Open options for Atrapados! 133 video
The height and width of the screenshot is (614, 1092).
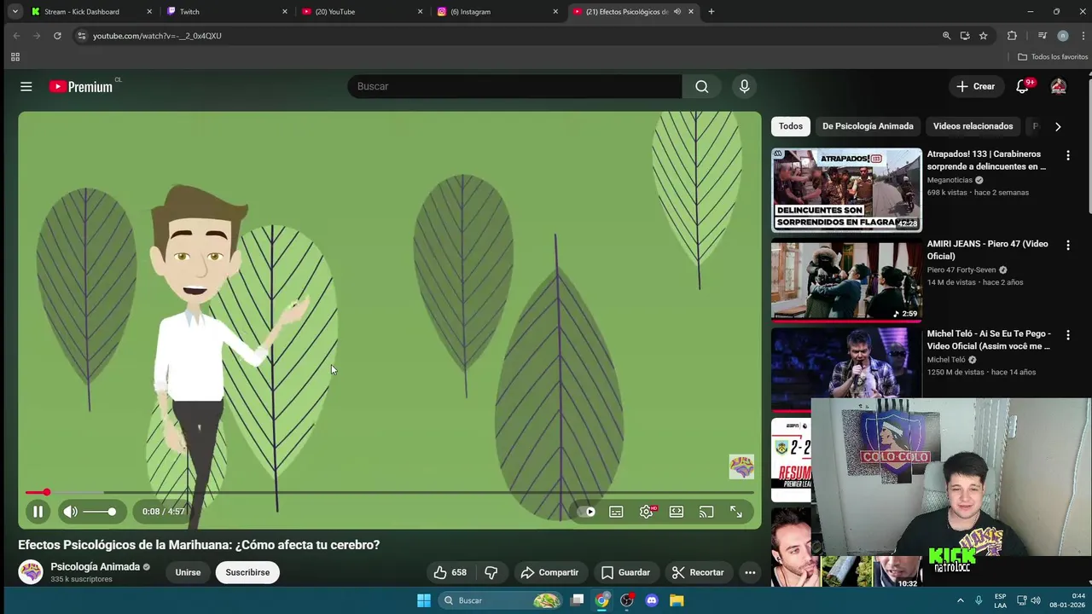1067,155
